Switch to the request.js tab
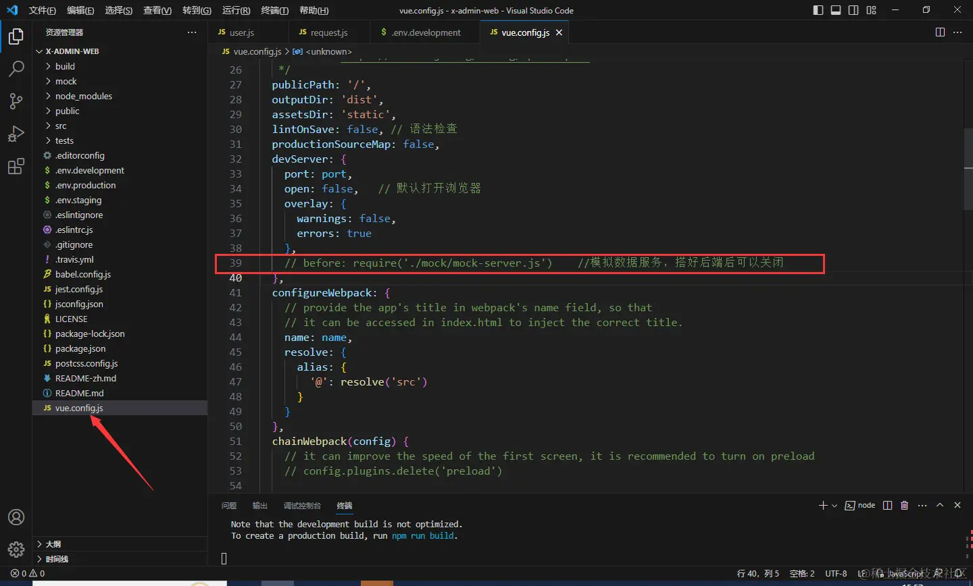The image size is (973, 586). tap(330, 32)
